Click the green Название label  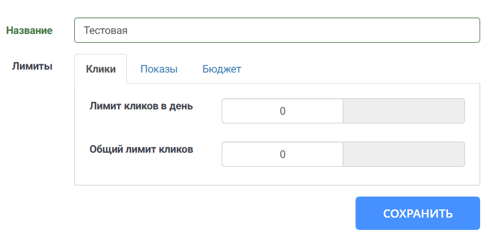(x=29, y=30)
